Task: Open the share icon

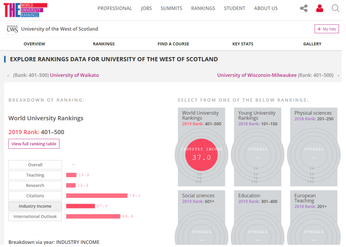Action: point(303,8)
